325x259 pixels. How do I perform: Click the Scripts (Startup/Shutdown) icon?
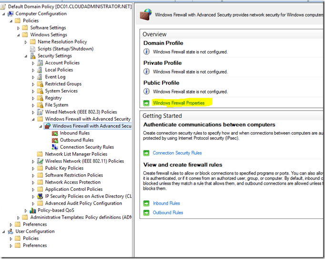point(33,49)
